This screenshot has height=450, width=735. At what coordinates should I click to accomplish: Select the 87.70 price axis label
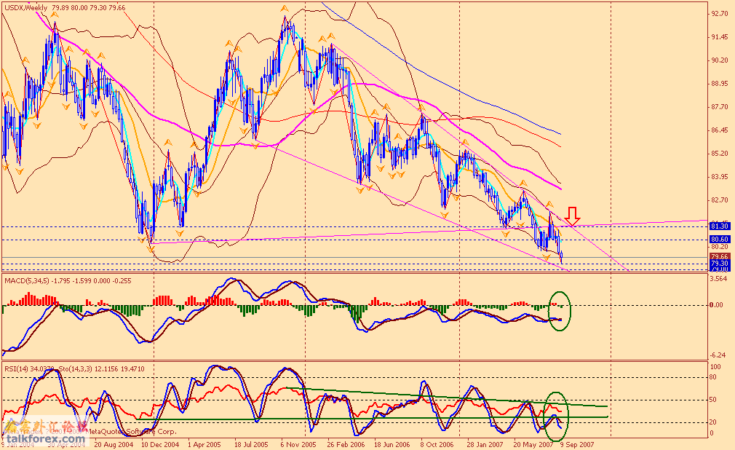(720, 107)
